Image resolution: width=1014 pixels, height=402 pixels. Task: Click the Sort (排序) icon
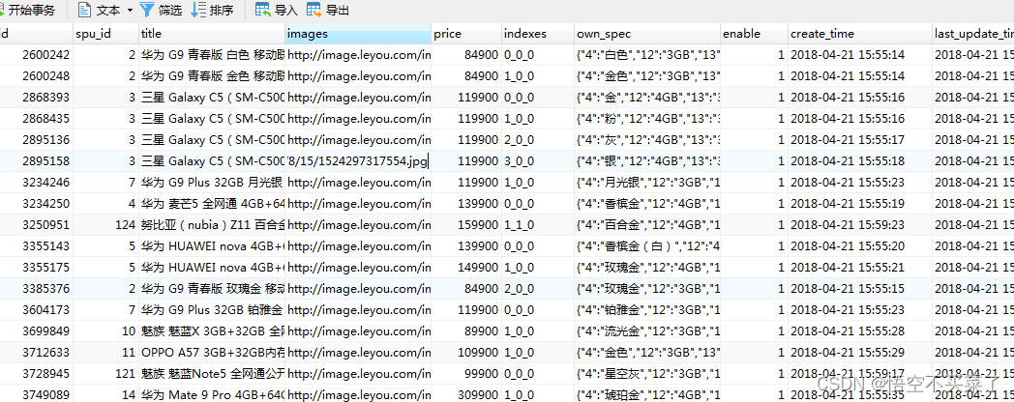pyautogui.click(x=198, y=10)
